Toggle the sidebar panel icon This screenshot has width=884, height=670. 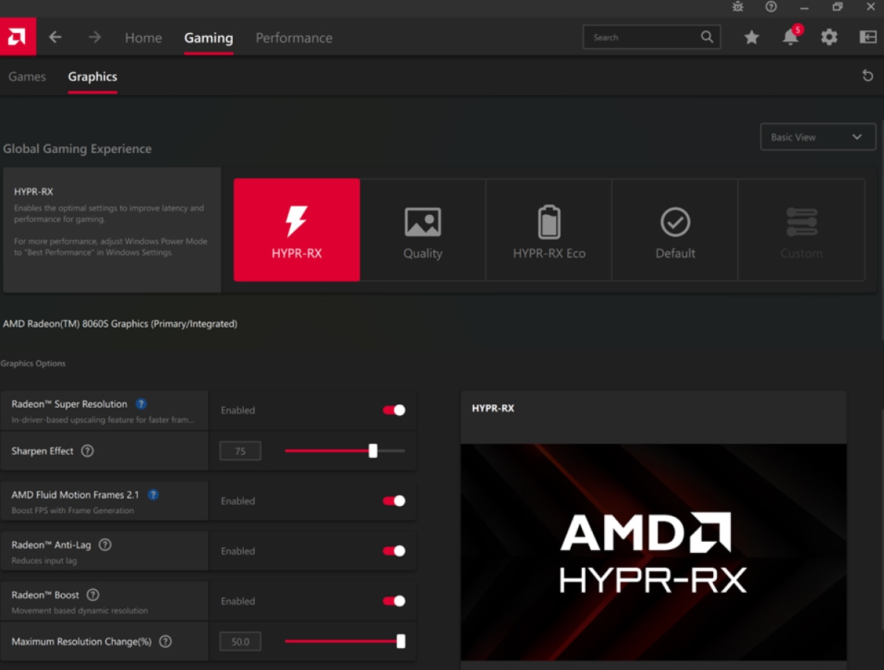(x=868, y=37)
